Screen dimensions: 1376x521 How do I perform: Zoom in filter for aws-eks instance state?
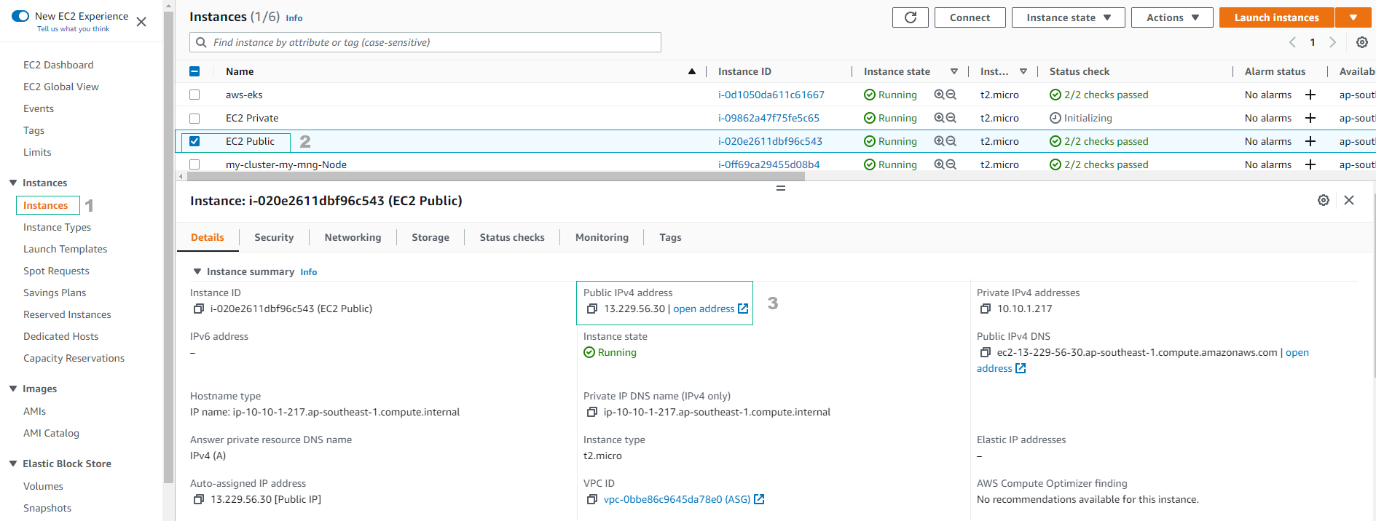939,95
